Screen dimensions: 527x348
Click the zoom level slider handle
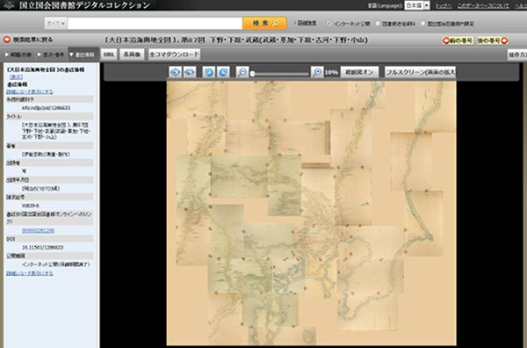[x=253, y=74]
